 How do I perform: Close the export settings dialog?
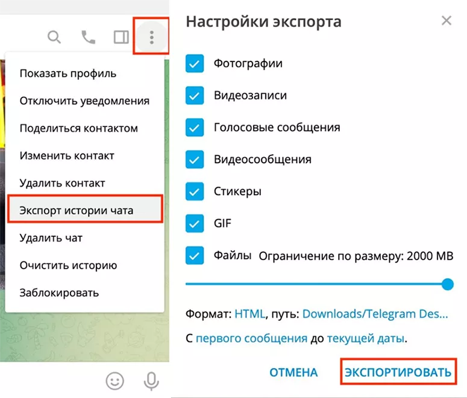click(x=447, y=20)
